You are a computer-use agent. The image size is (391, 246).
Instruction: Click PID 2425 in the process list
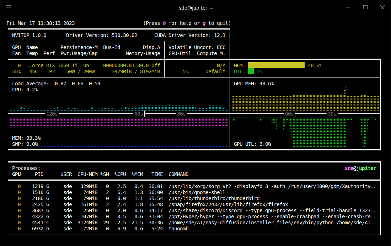click(x=38, y=204)
